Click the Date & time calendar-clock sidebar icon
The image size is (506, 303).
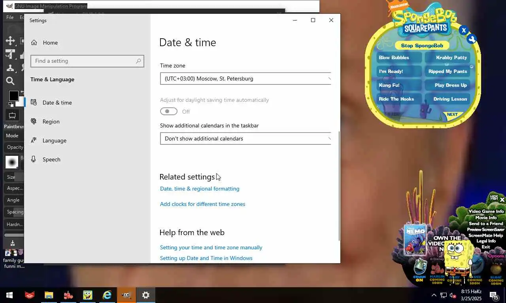click(34, 102)
